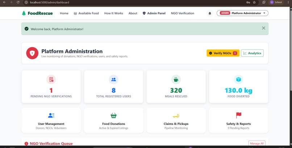The width and height of the screenshot is (292, 148).
Task: Open the Safety & Reports card
Action: [x=238, y=120]
